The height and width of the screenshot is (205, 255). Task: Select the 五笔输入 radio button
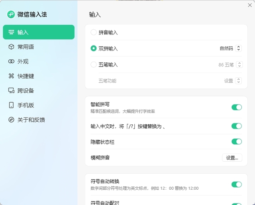point(93,65)
